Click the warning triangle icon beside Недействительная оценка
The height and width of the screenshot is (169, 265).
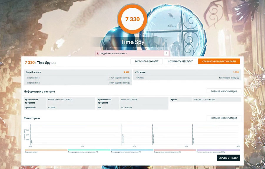pyautogui.click(x=97, y=53)
